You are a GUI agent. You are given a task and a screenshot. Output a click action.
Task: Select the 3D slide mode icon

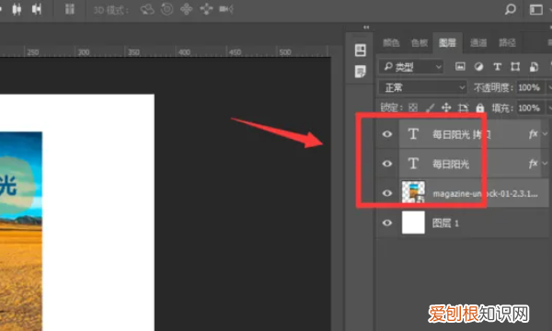(206, 9)
